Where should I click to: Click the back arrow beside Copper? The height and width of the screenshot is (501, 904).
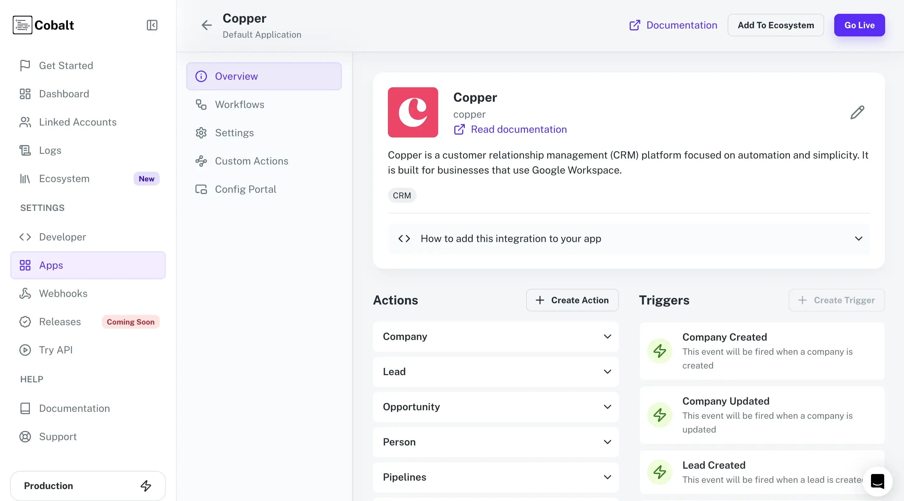207,25
